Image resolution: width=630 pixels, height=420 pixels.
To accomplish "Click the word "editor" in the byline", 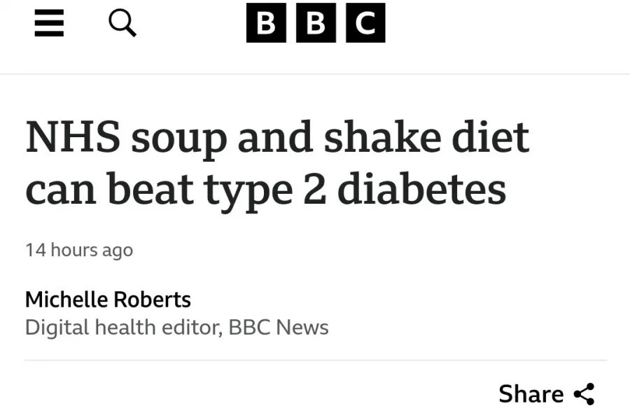I will point(190,327).
